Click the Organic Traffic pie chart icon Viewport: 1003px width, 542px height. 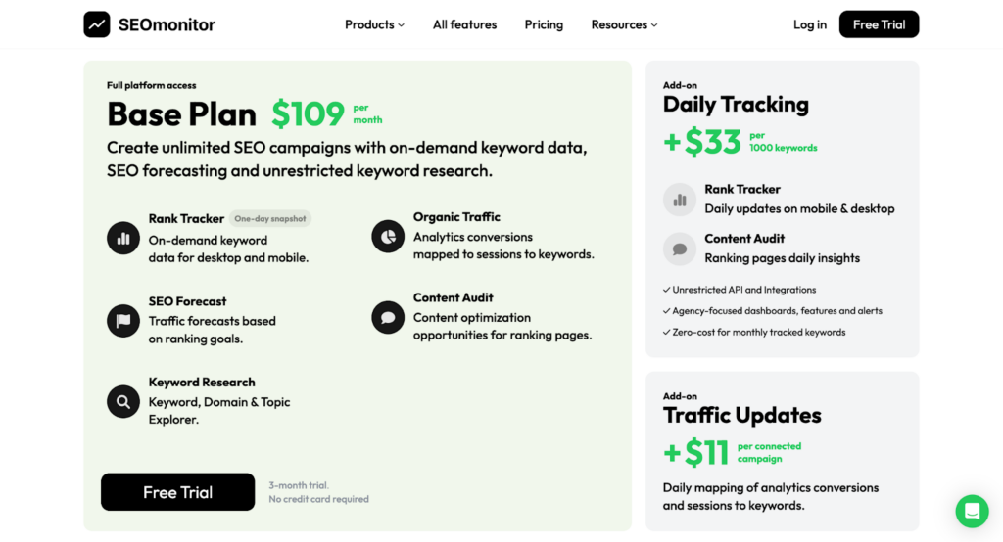click(x=388, y=237)
